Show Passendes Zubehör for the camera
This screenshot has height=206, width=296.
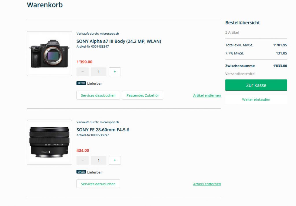(x=143, y=95)
